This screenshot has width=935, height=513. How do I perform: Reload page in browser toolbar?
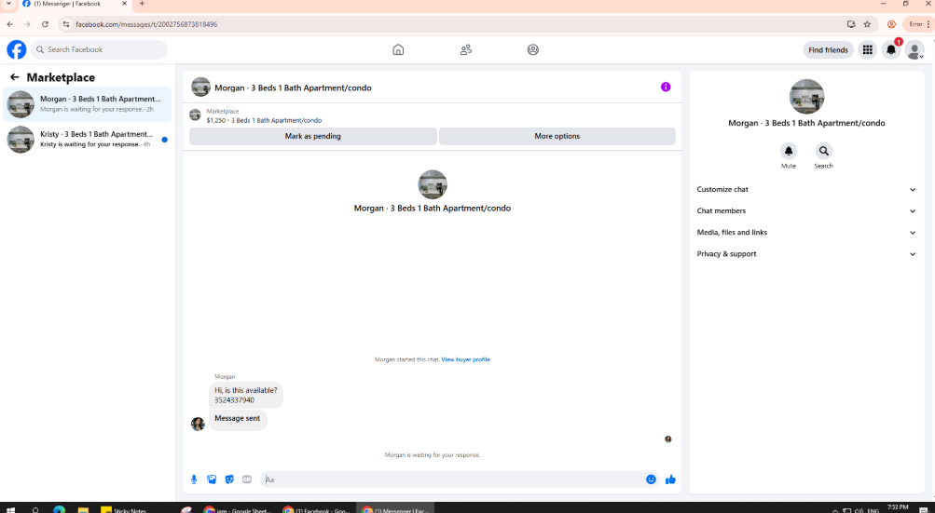click(46, 24)
